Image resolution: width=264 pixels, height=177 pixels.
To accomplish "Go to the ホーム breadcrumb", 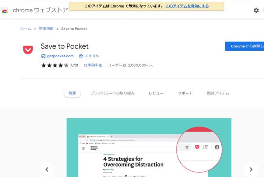I will point(26,29).
